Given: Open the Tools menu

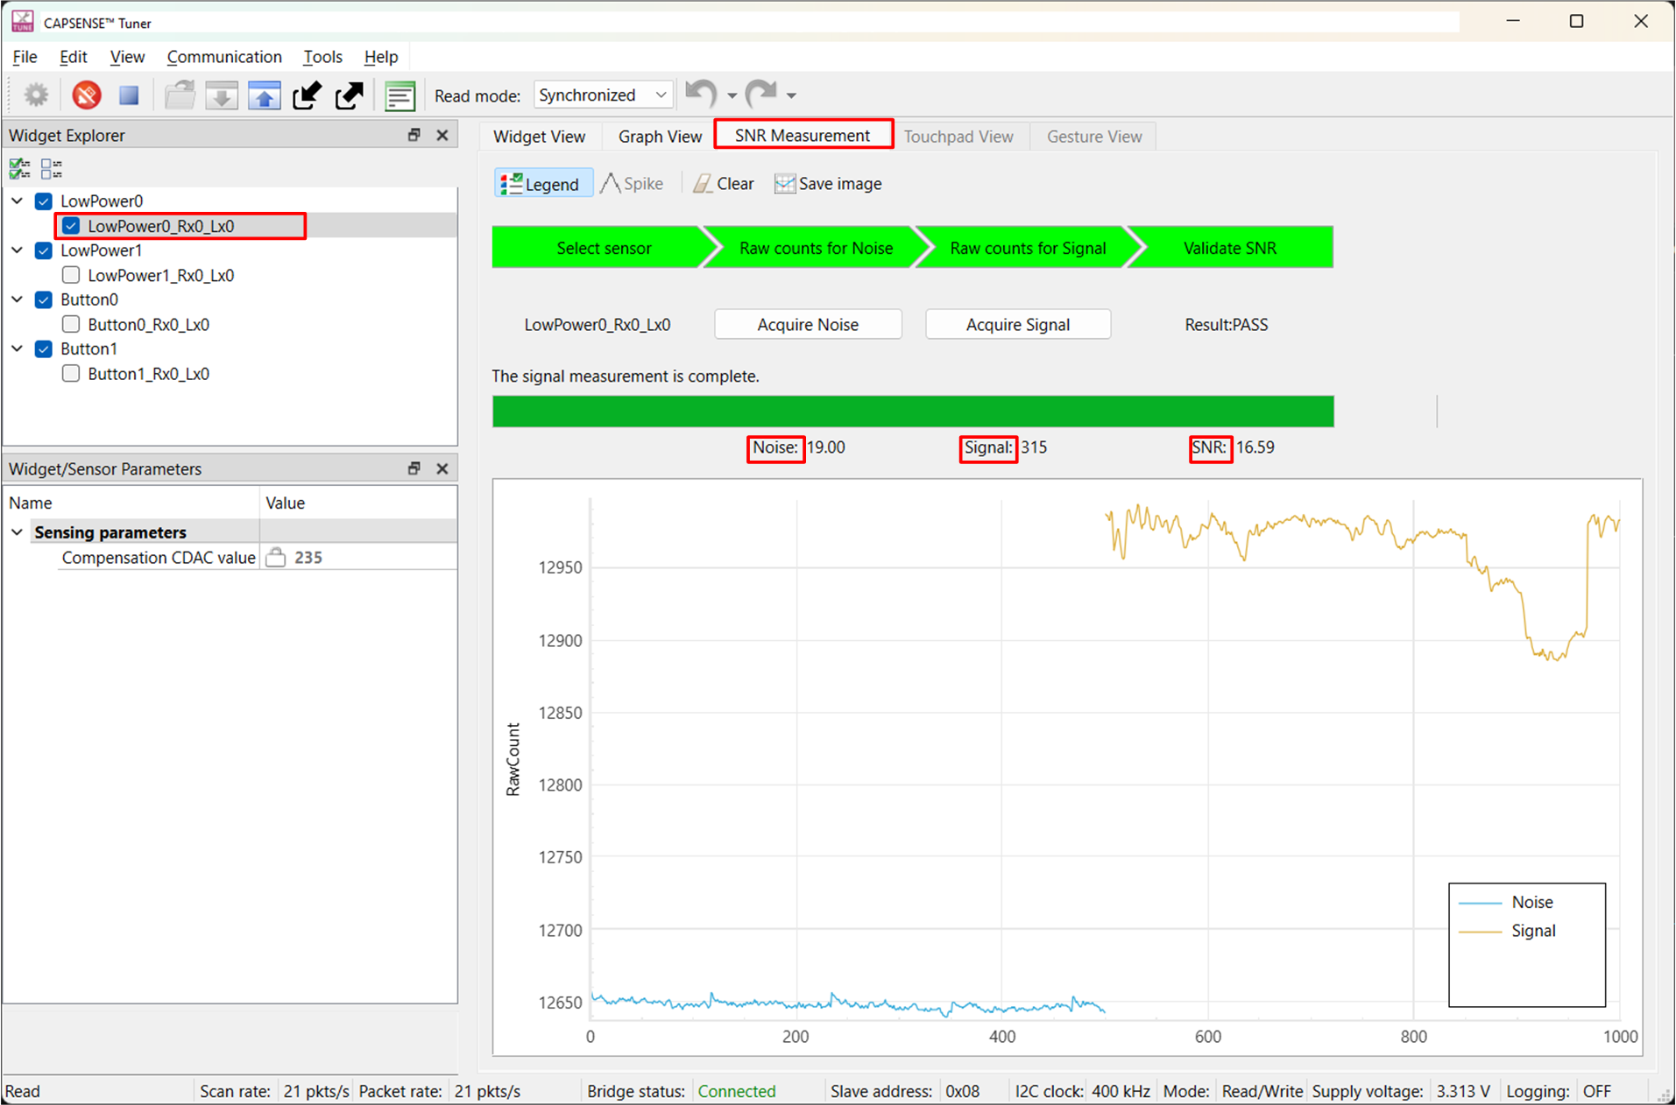Looking at the screenshot, I should point(322,57).
